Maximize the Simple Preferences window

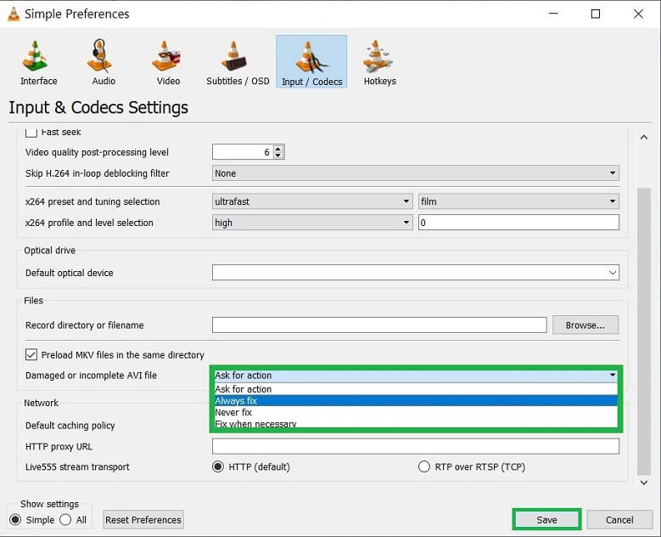[x=595, y=14]
